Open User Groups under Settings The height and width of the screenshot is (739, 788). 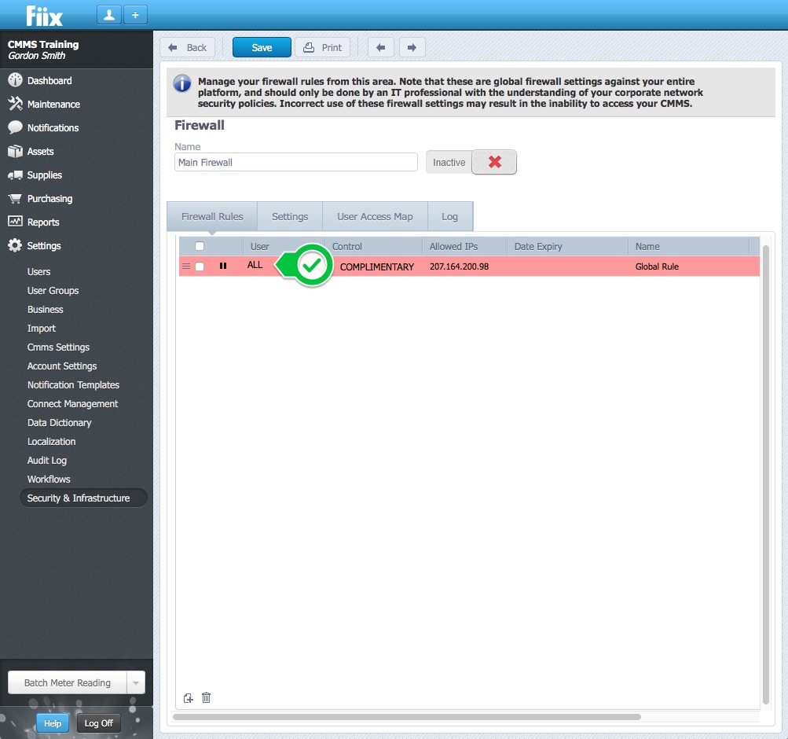tap(53, 291)
